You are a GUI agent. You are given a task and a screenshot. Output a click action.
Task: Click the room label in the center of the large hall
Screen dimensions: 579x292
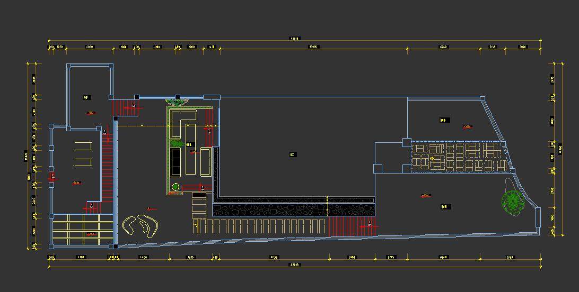click(293, 154)
